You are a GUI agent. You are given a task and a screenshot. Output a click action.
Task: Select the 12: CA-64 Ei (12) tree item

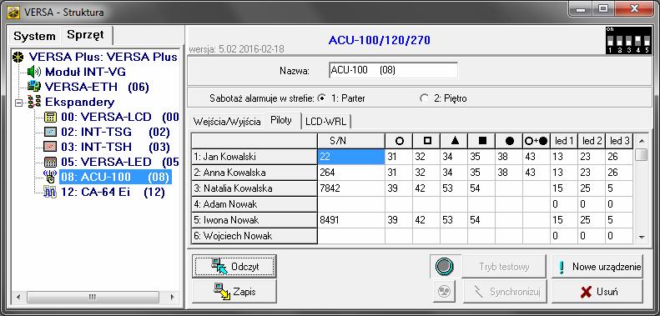[113, 193]
